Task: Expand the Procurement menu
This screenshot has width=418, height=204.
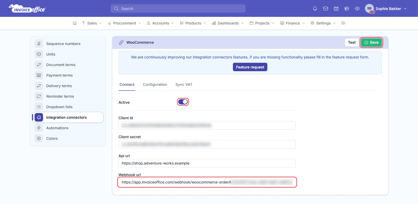Action: [x=124, y=23]
